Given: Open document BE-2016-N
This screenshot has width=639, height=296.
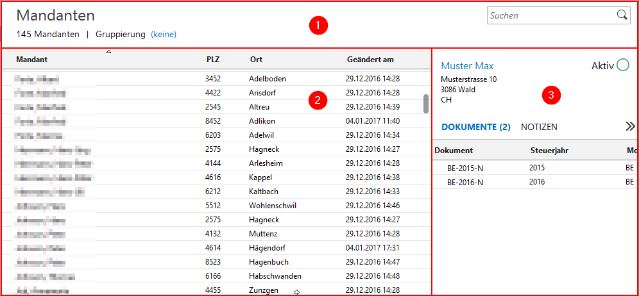Looking at the screenshot, I should point(465,182).
